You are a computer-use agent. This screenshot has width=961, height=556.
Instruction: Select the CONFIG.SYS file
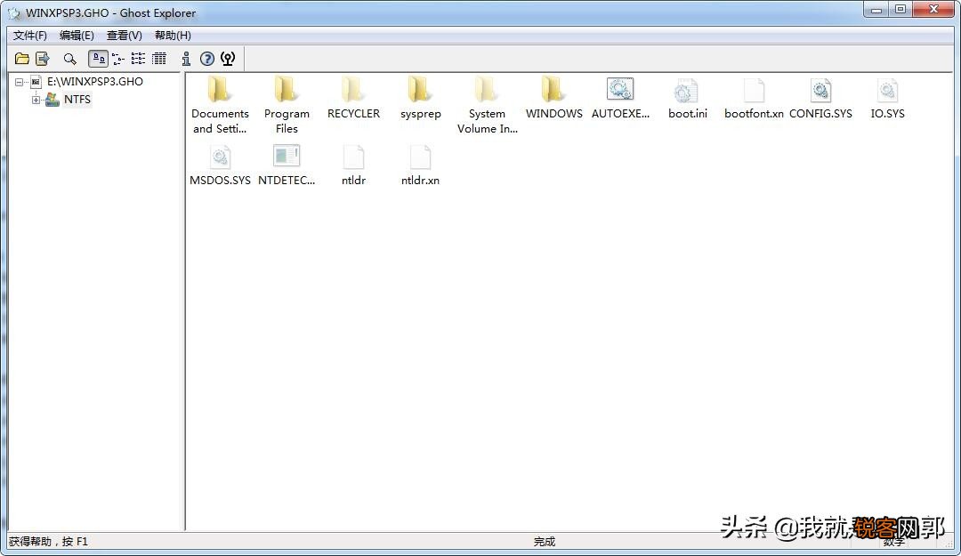click(820, 98)
